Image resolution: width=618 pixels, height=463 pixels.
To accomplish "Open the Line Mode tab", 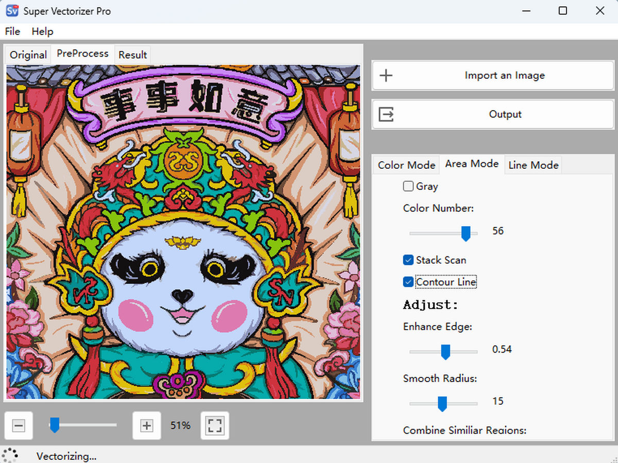I will 533,165.
